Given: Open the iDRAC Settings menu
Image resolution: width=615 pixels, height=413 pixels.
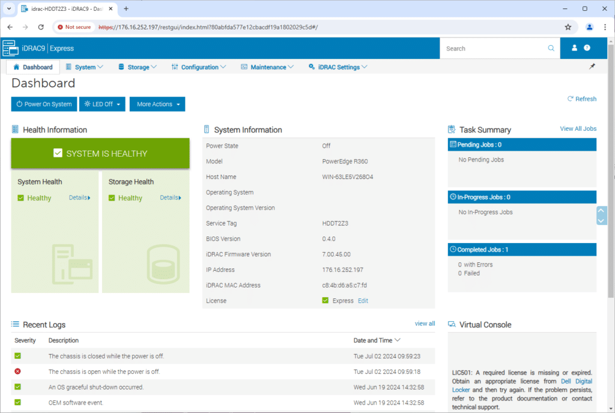Looking at the screenshot, I should [338, 67].
